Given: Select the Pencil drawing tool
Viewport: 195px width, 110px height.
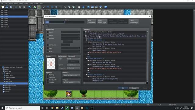Looking at the screenshot, I should coord(44,7).
